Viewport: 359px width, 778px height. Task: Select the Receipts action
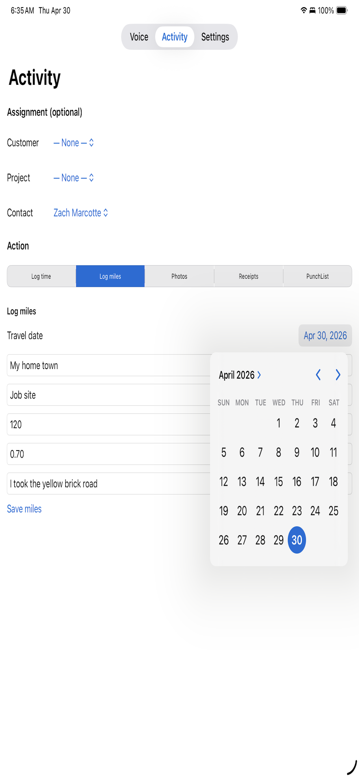[249, 276]
